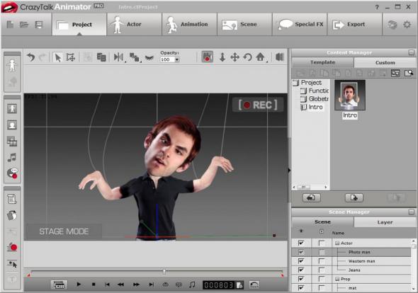Open the Custom tab in Content Manager
Image resolution: width=418 pixels, height=293 pixels.
coord(385,62)
